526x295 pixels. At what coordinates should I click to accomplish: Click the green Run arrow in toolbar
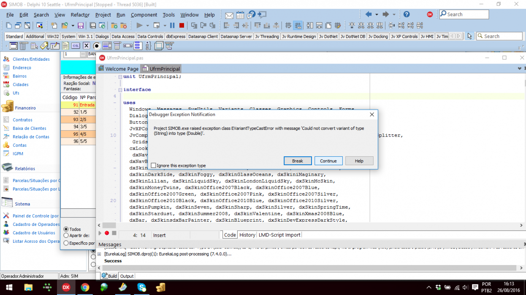tap(140, 26)
